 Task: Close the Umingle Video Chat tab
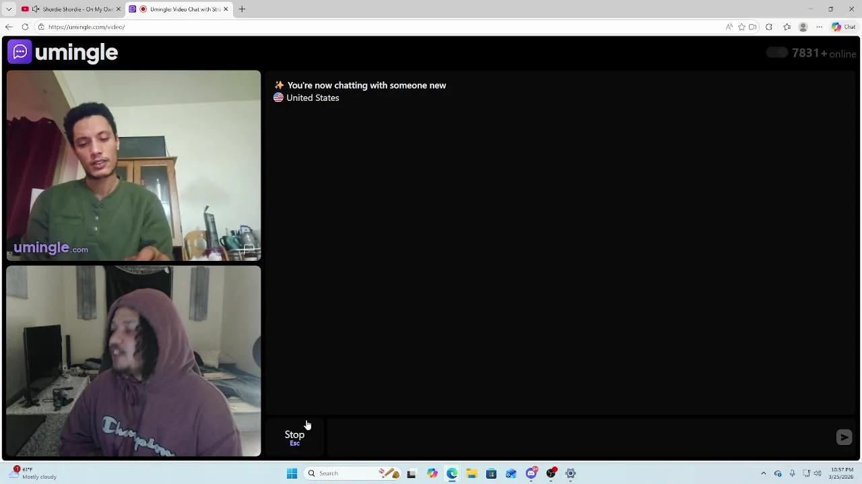pos(226,9)
